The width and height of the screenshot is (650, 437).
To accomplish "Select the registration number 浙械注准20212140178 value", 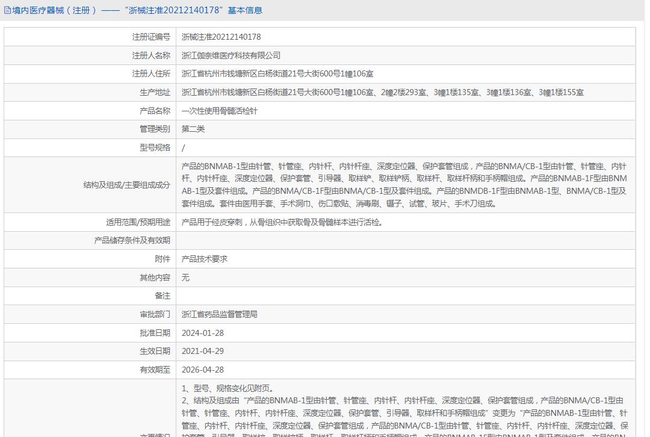I will tap(221, 37).
